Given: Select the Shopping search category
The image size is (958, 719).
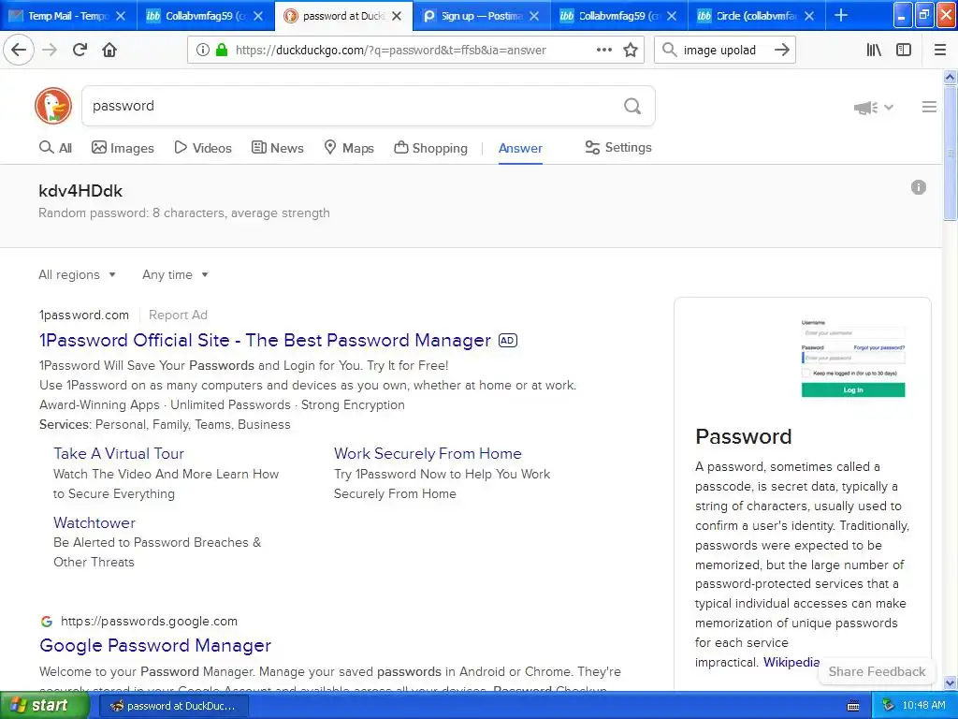Looking at the screenshot, I should (x=430, y=148).
